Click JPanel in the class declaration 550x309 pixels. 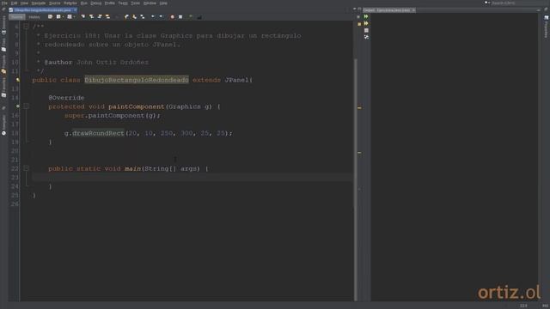(237, 80)
